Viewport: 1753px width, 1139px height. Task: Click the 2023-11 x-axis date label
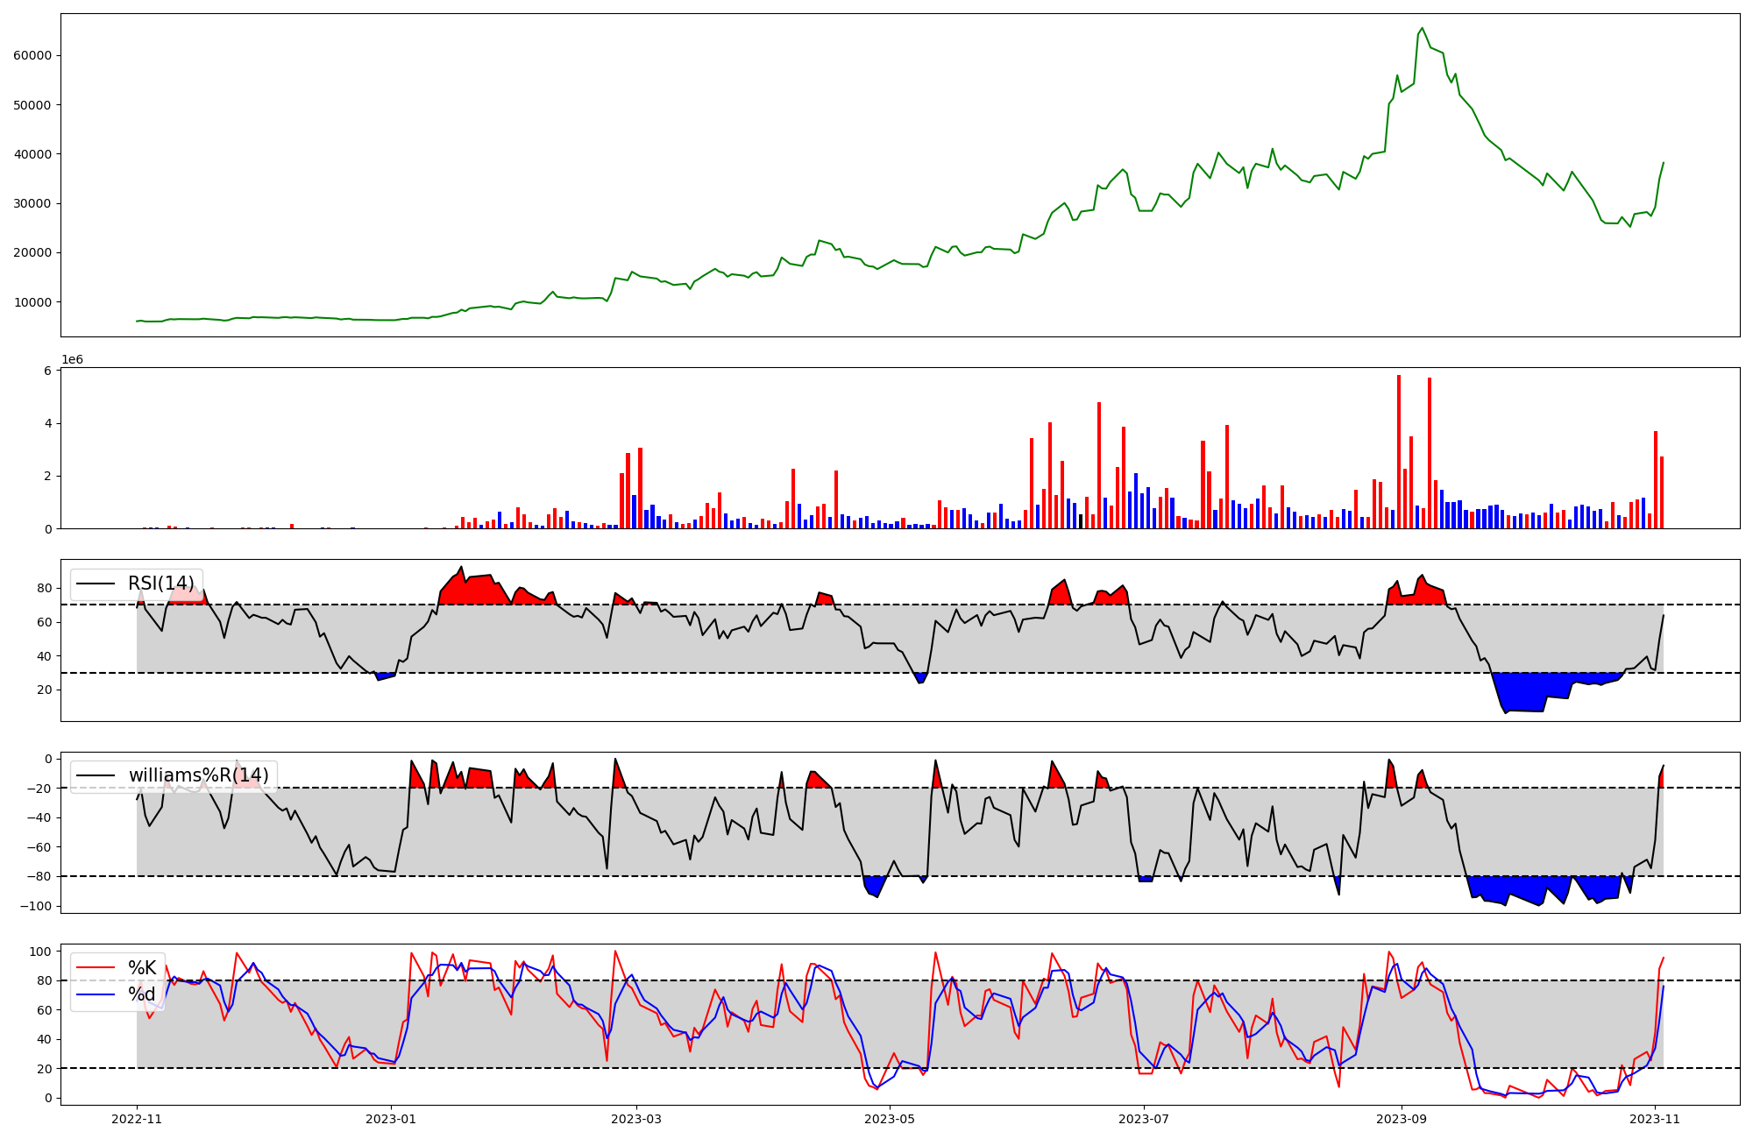click(1655, 1119)
